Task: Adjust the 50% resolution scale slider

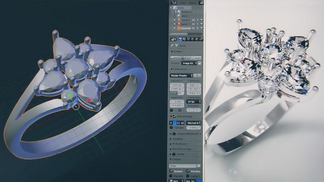Action: (x=177, y=93)
